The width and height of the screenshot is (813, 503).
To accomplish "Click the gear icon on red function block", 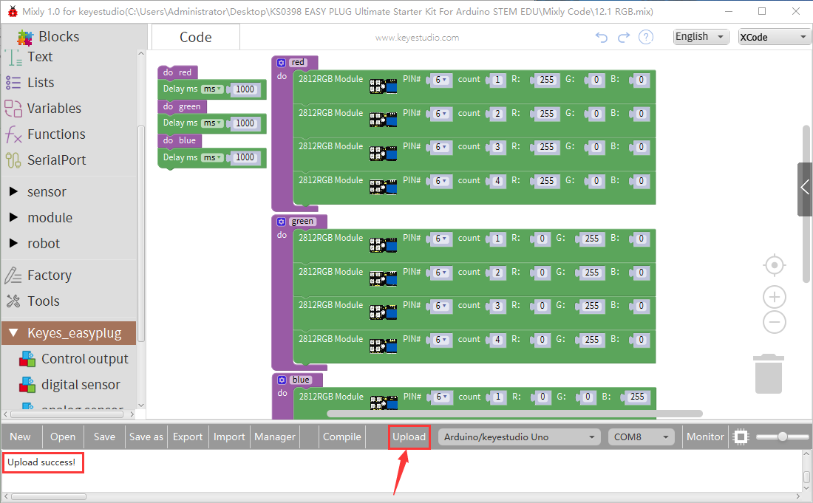I will click(281, 63).
